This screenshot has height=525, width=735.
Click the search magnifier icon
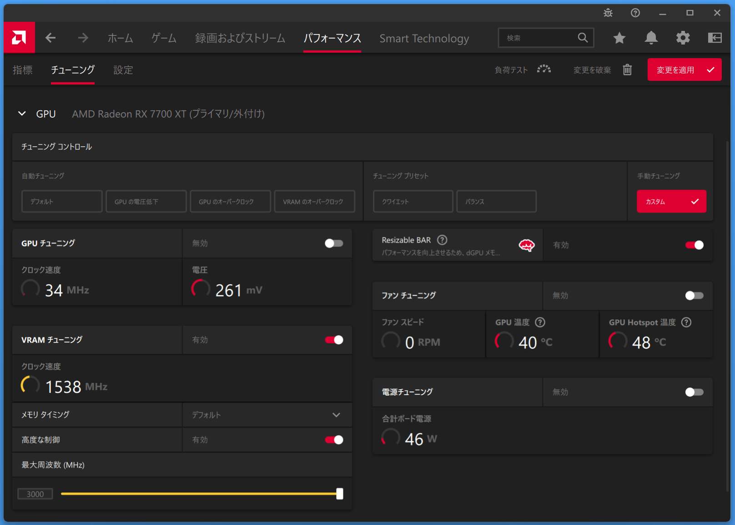[x=583, y=38]
